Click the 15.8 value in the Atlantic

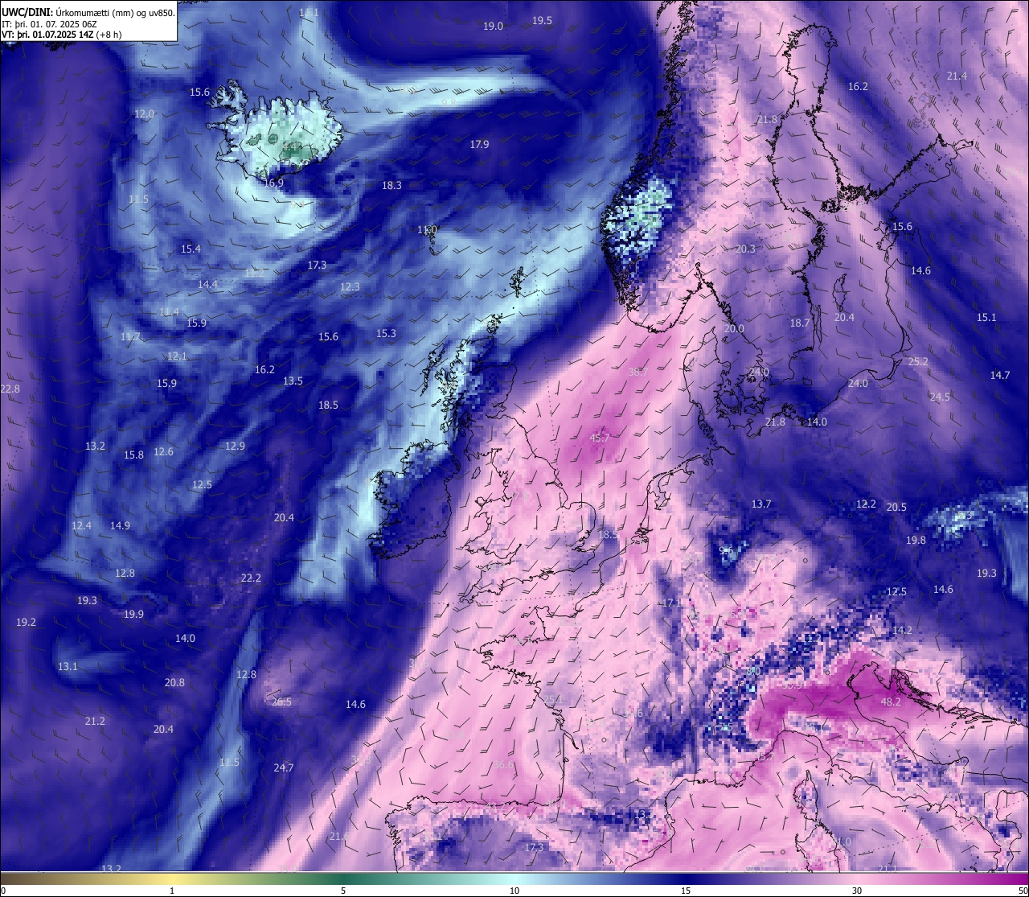click(x=133, y=455)
